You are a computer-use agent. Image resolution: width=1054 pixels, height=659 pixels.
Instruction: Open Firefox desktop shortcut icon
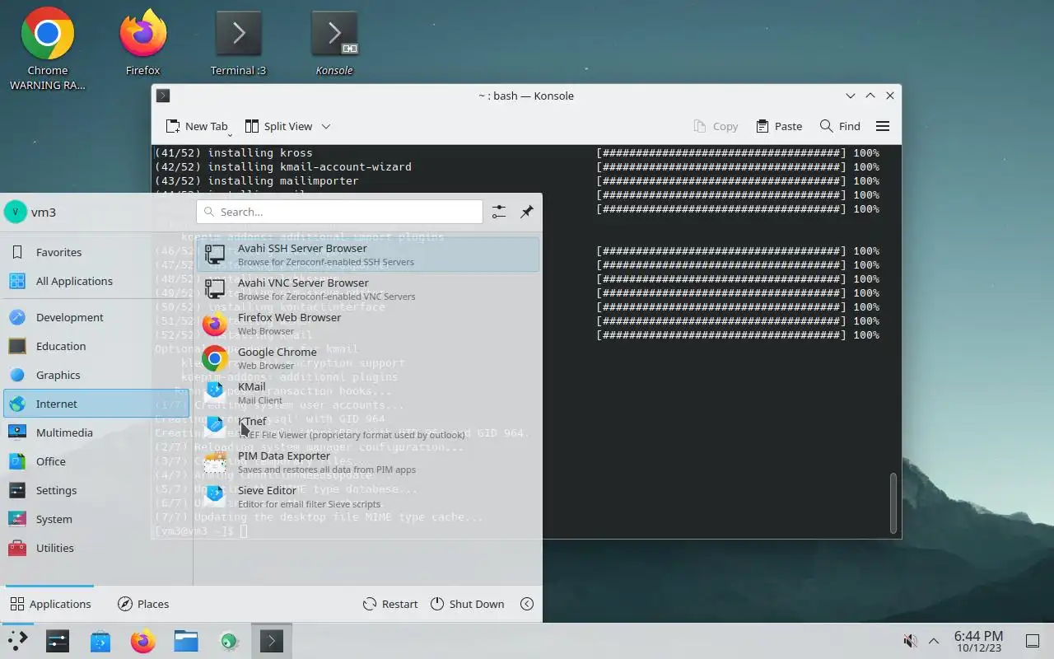[143, 34]
